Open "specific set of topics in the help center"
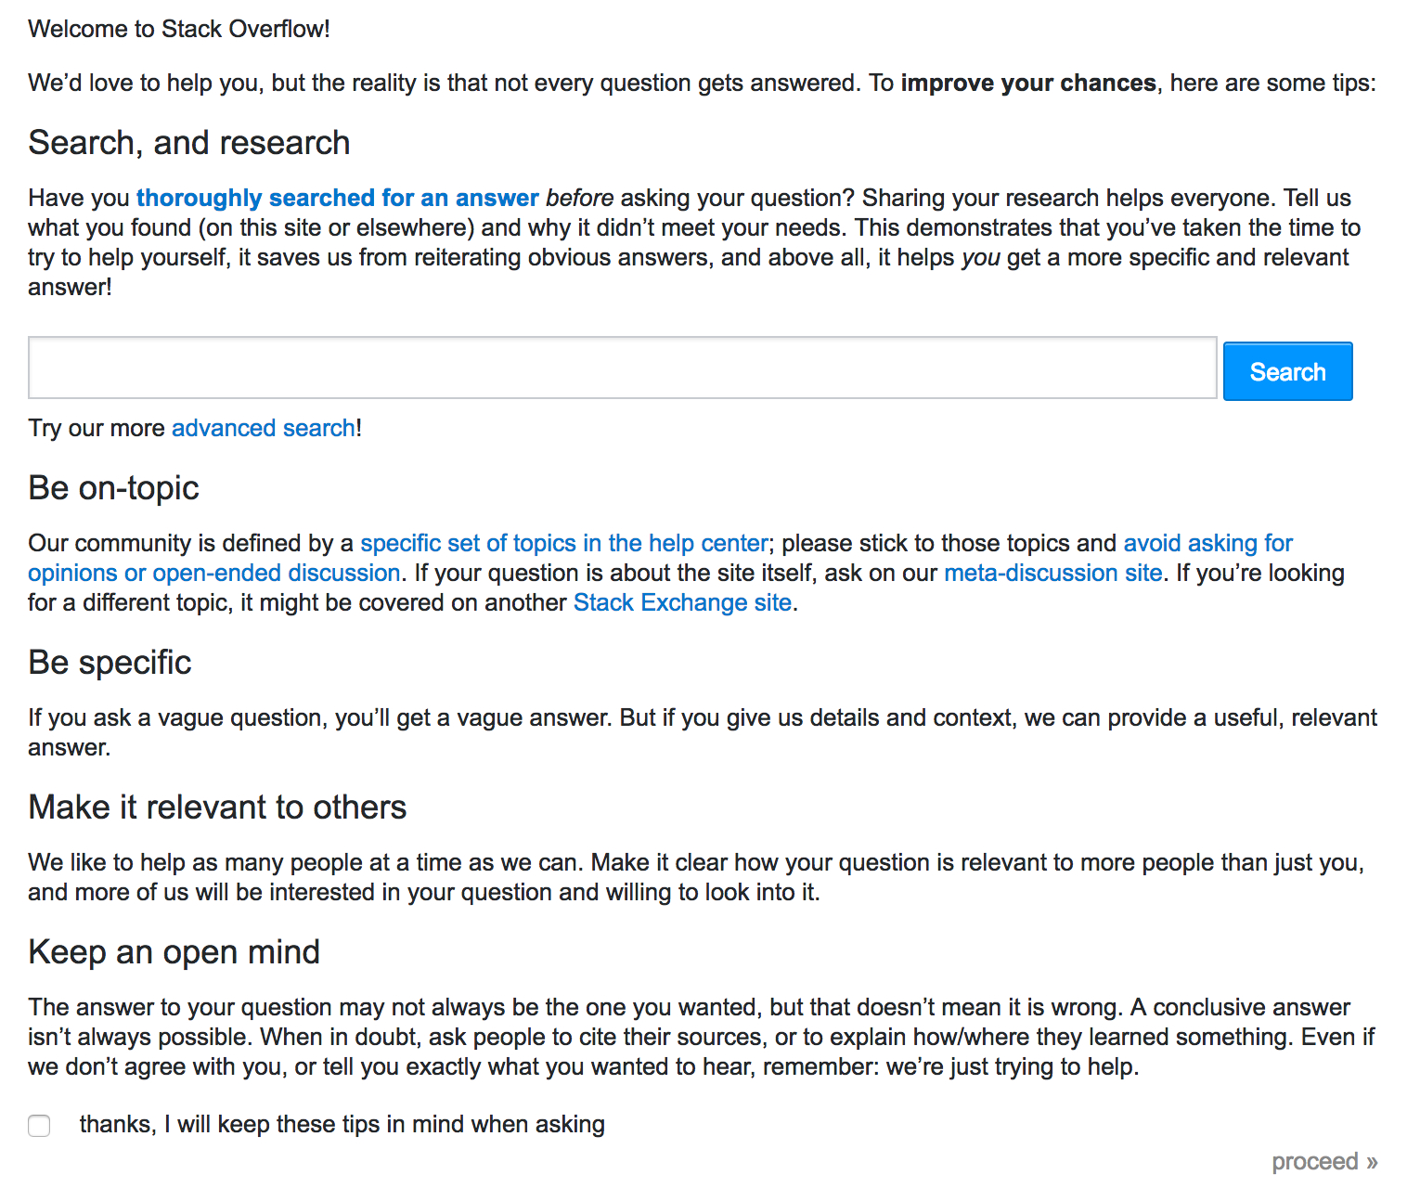Screen dimensions: 1420x1188 coord(564,543)
